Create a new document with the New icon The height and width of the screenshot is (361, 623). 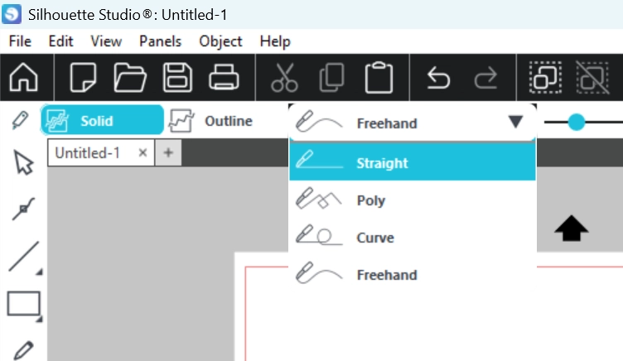84,78
